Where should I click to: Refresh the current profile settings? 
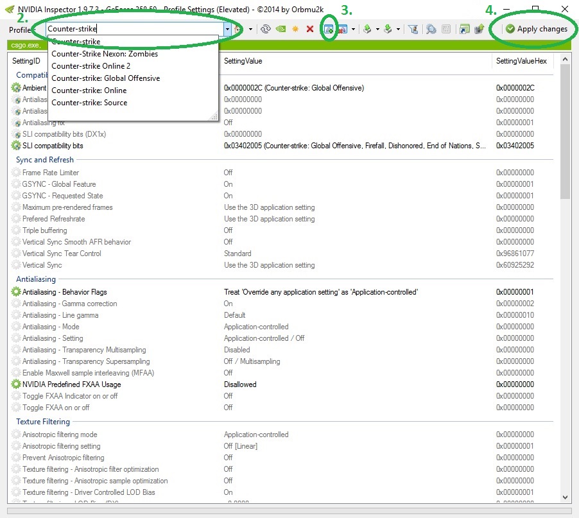click(266, 29)
